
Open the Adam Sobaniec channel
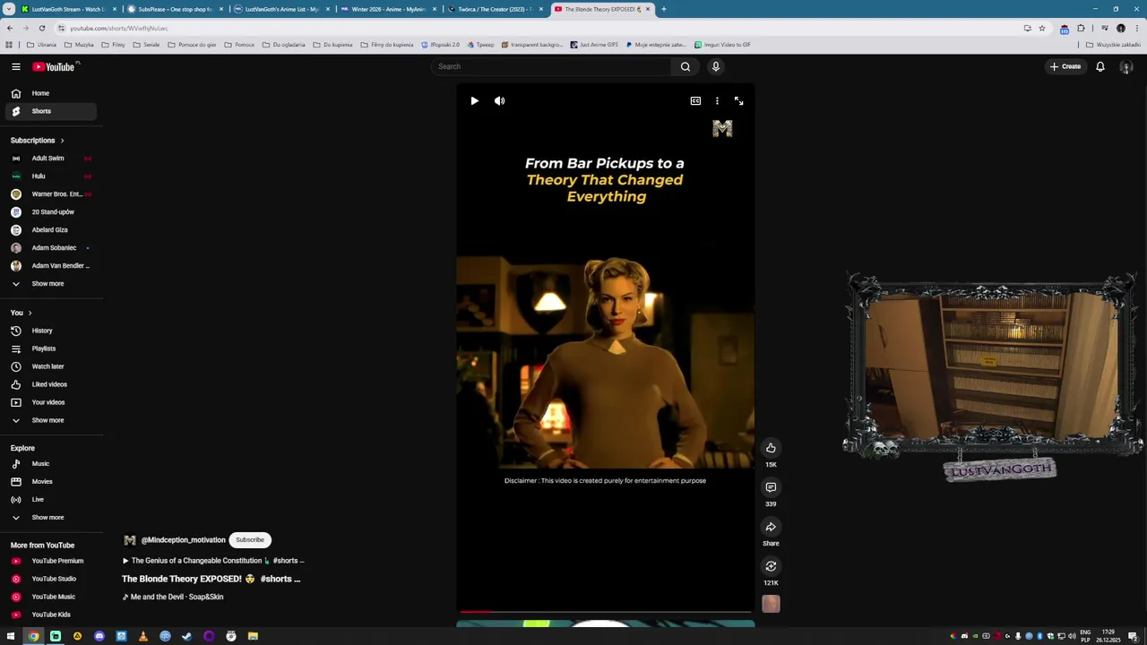click(x=50, y=248)
